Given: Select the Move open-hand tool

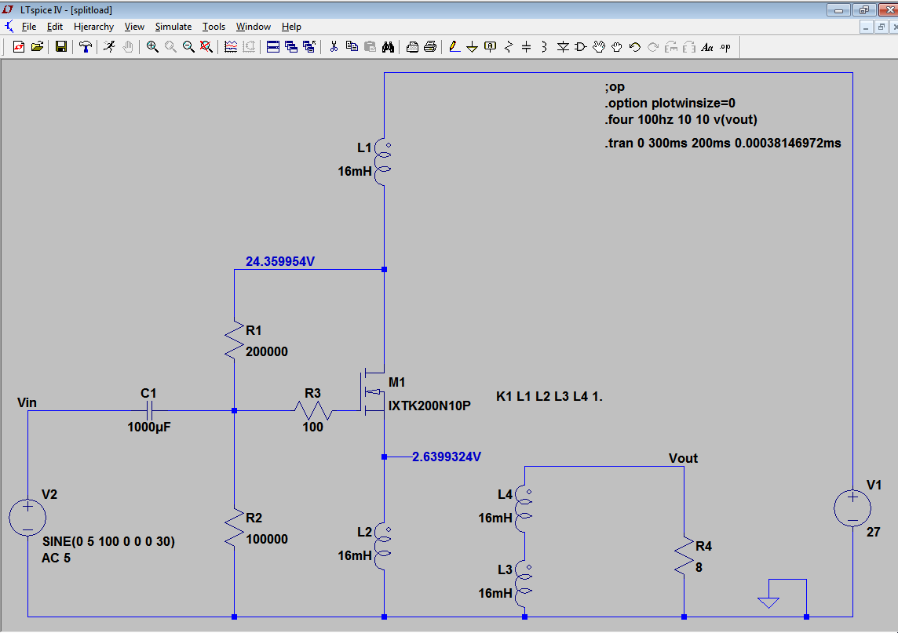Looking at the screenshot, I should pos(598,47).
